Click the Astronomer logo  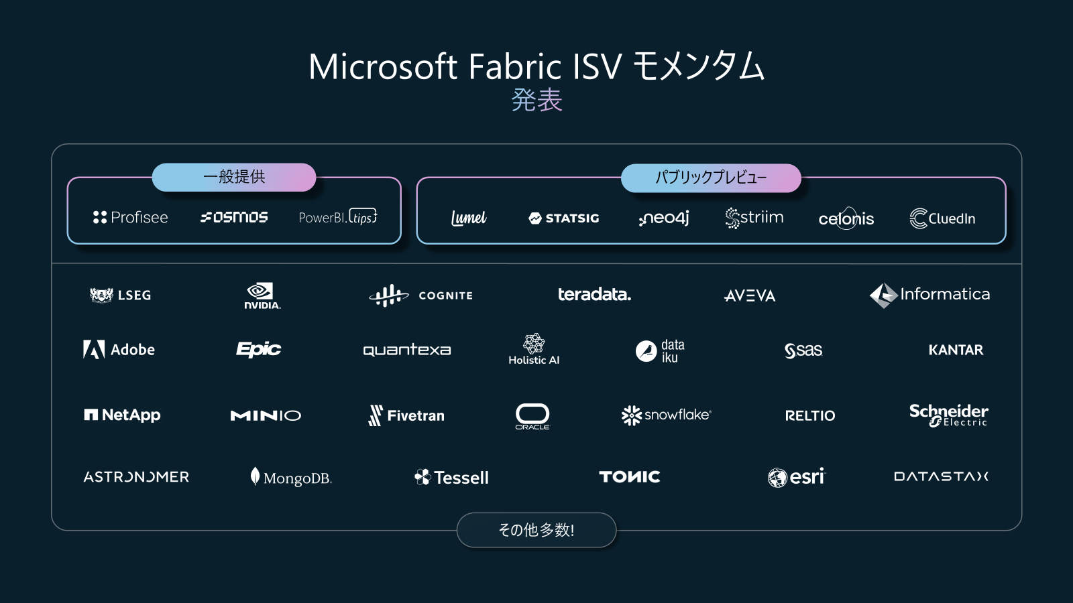(x=136, y=477)
